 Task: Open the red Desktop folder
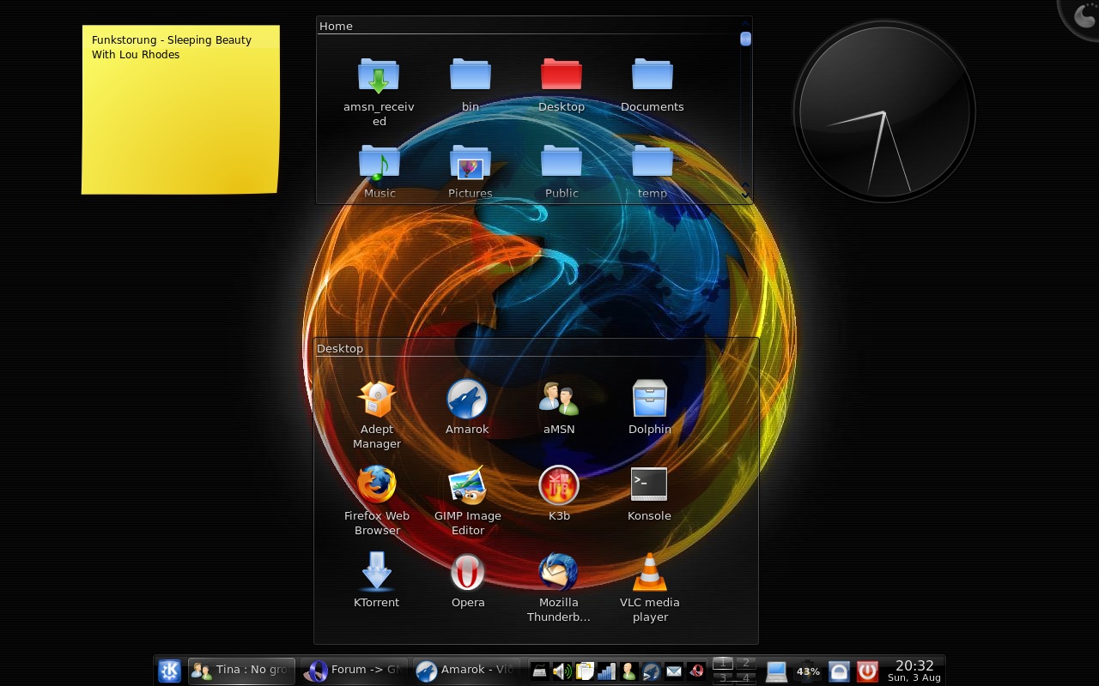[562, 85]
